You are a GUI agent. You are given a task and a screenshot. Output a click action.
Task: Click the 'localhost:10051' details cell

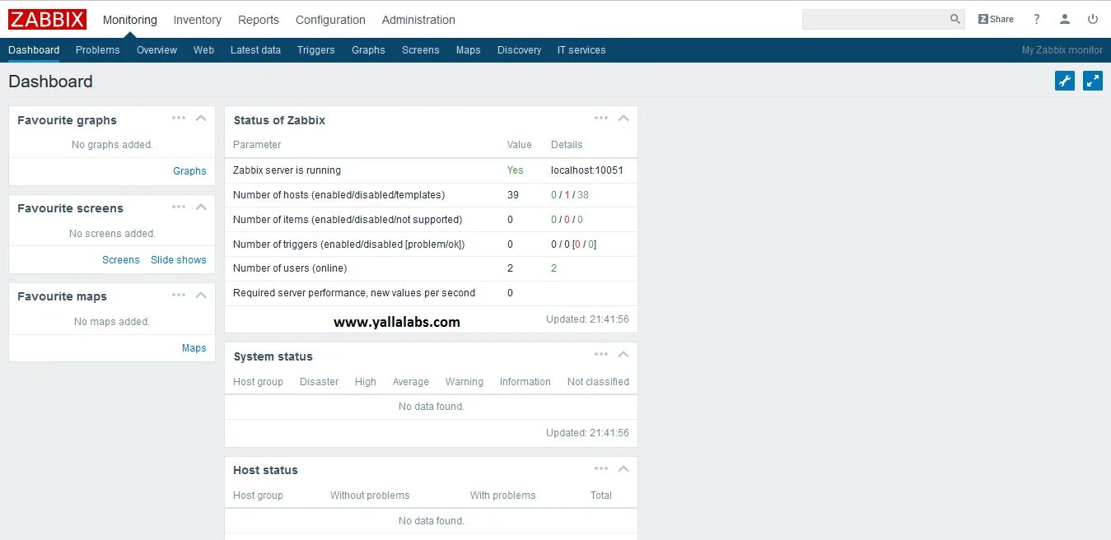point(587,170)
